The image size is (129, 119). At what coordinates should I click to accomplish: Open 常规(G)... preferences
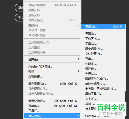pyautogui.click(x=103, y=27)
